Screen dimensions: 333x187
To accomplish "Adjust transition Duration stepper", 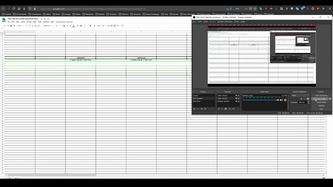I will 309,102.
